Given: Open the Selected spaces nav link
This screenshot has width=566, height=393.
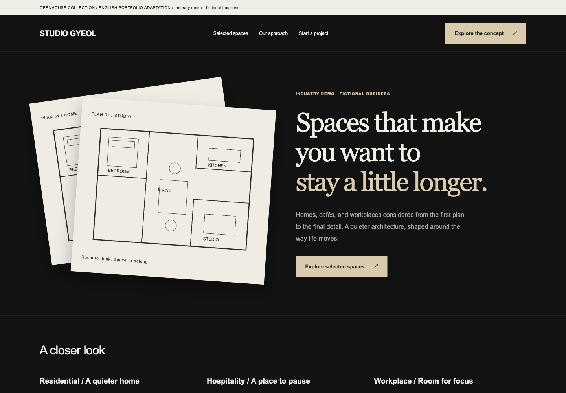Looking at the screenshot, I should [231, 33].
